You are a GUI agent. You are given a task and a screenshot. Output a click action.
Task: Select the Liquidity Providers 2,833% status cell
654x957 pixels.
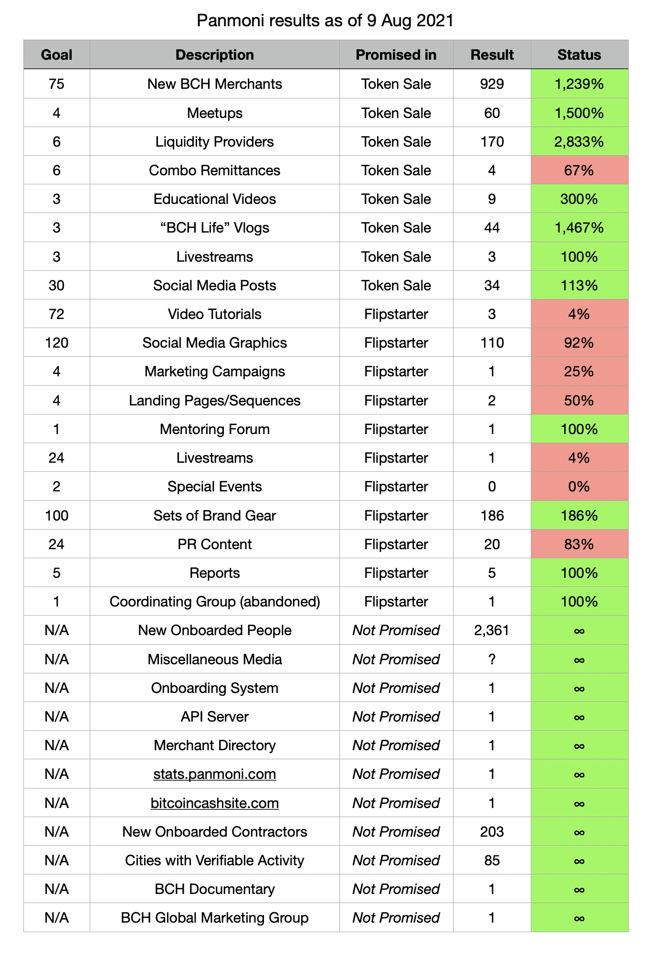pyautogui.click(x=580, y=141)
